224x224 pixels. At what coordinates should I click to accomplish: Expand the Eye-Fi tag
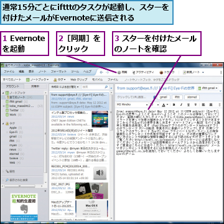tap(7, 132)
